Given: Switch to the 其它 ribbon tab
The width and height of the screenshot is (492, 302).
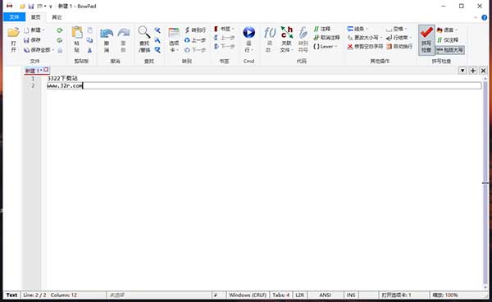Looking at the screenshot, I should (57, 17).
